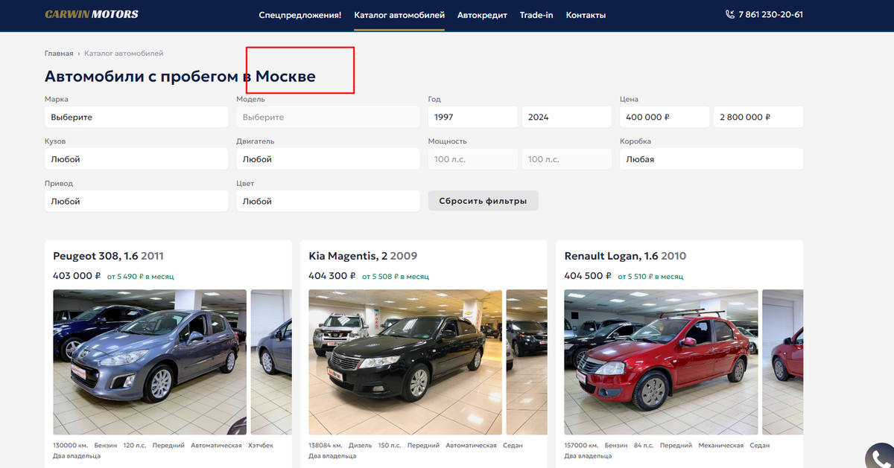Click the minimum price field 400 000 ₽
This screenshot has width=894, height=468.
click(665, 117)
